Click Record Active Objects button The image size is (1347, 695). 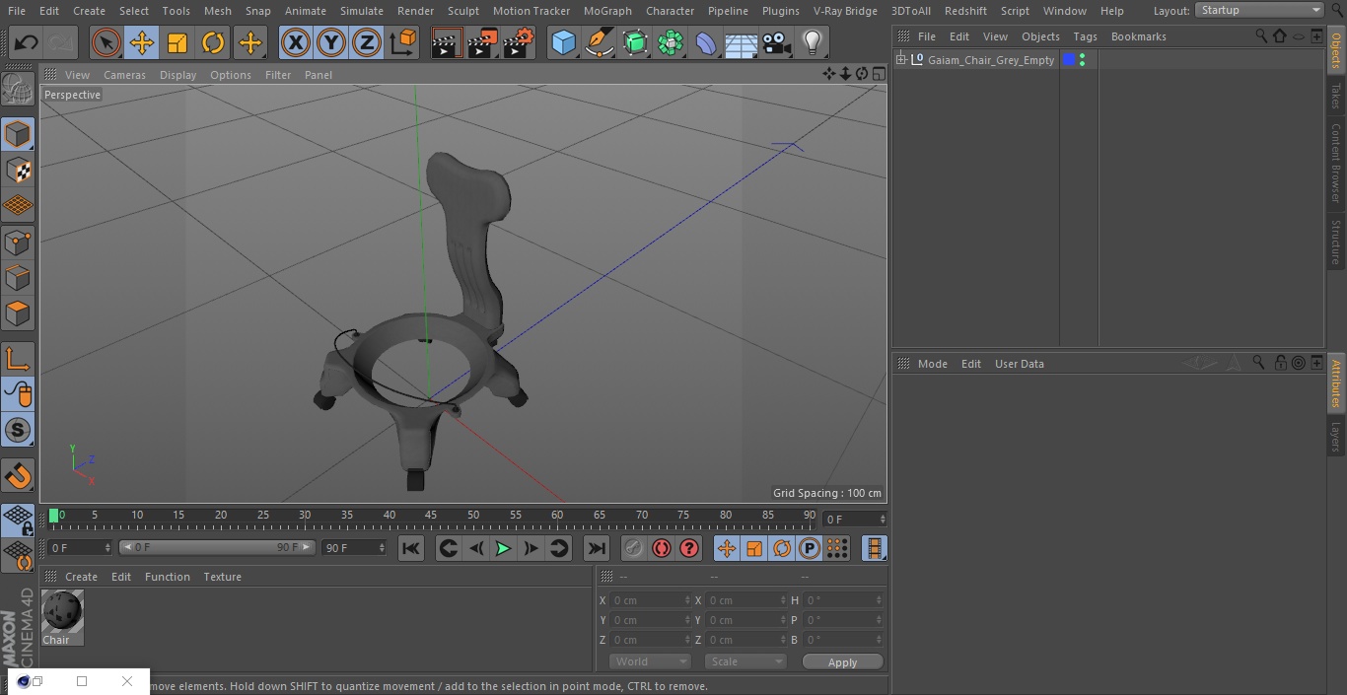[x=634, y=548]
